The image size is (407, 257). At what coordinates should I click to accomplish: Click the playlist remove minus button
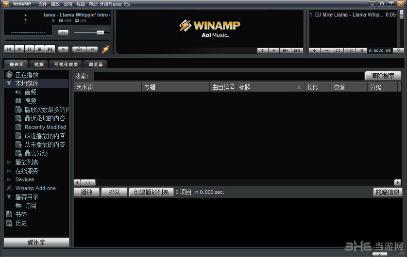(326, 50)
